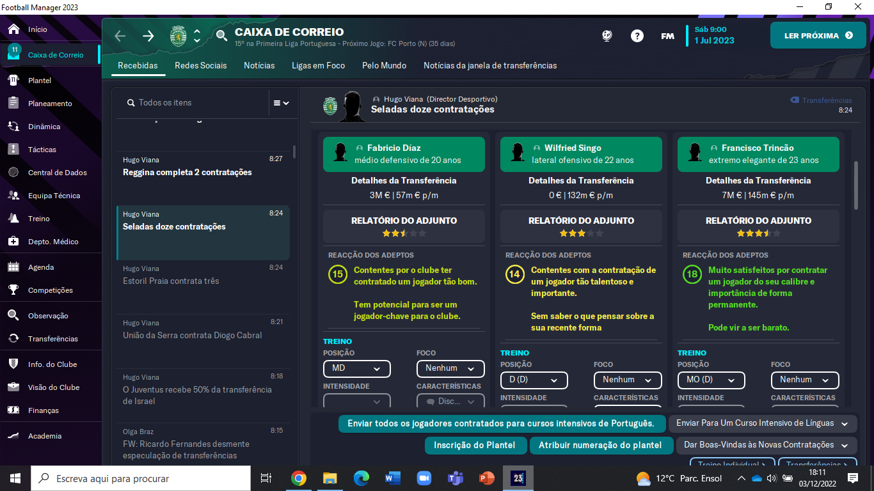Open the Tácticas sidebar icon

14,150
